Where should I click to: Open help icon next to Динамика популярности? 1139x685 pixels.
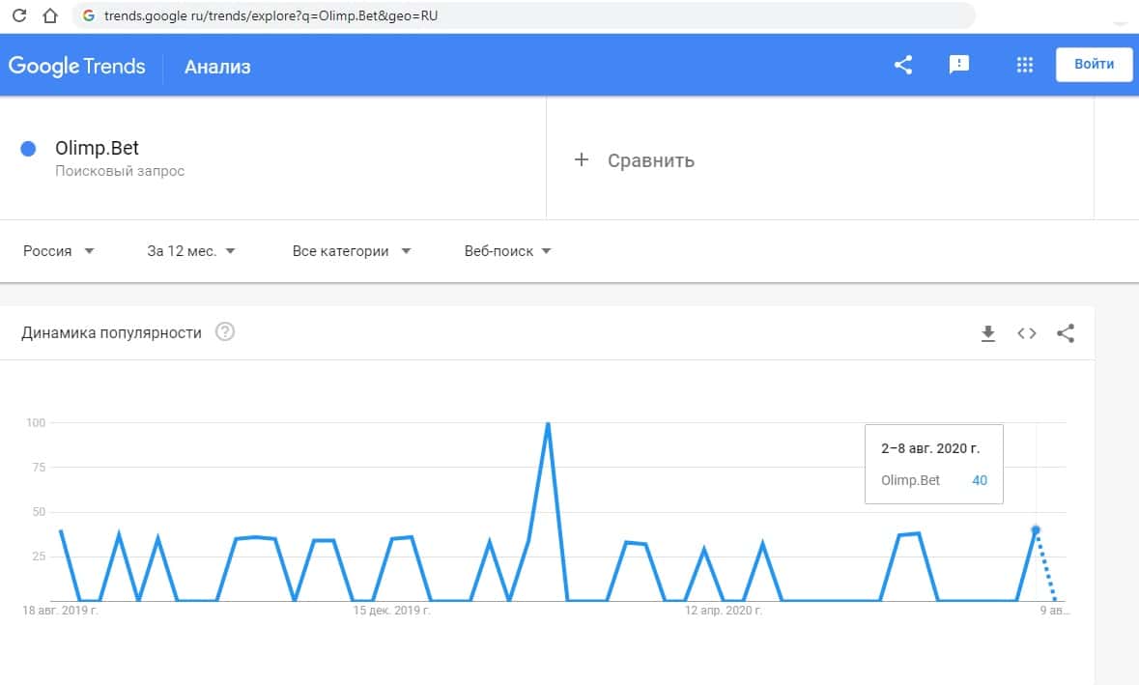(225, 332)
